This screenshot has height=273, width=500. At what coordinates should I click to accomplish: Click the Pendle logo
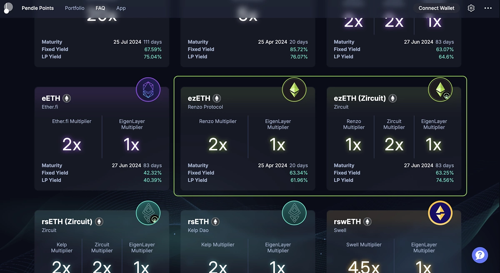pyautogui.click(x=7, y=8)
